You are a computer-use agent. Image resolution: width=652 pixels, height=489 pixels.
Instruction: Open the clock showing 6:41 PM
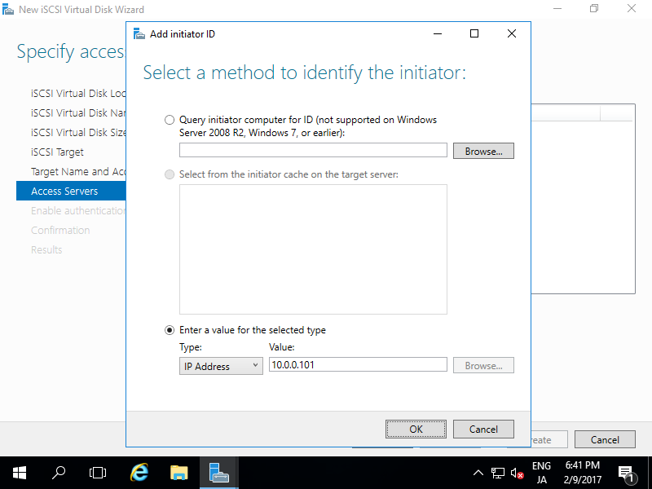click(582, 473)
